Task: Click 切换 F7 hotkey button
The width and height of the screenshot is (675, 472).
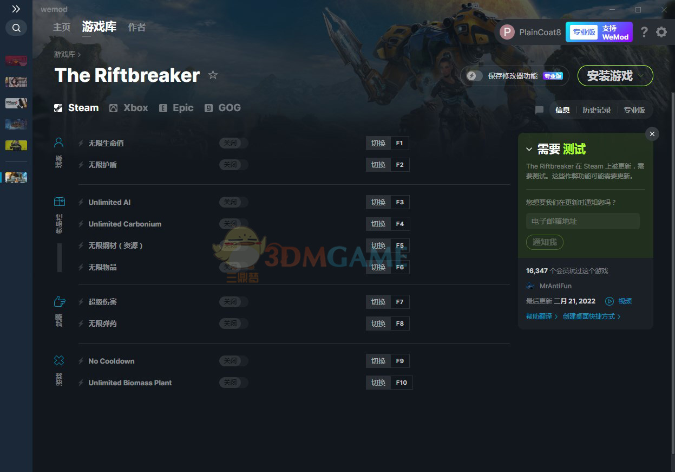Action: (x=388, y=302)
